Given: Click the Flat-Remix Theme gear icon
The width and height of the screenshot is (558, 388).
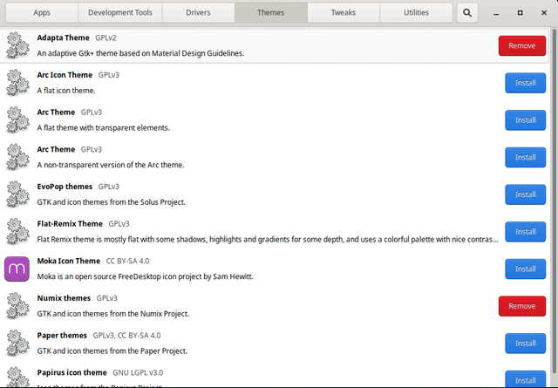Looking at the screenshot, I should click(x=17, y=231).
